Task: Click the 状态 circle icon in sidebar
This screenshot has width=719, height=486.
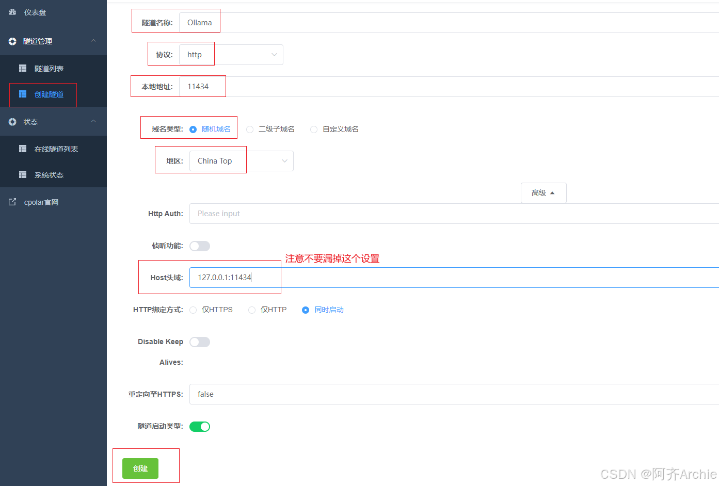Action: (x=12, y=122)
